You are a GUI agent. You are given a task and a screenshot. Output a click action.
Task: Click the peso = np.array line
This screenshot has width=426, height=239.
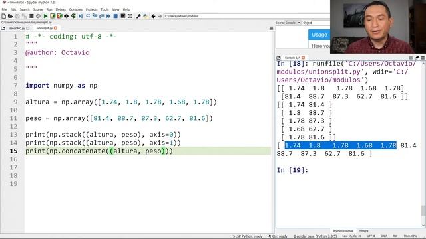coord(119,118)
